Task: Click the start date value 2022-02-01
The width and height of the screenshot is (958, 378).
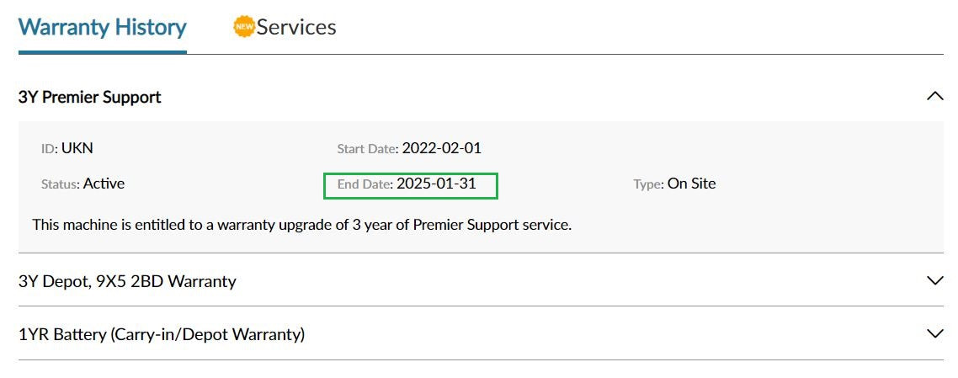Action: click(x=441, y=148)
